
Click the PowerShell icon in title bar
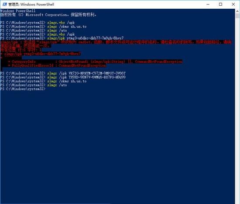pyautogui.click(x=5, y=4)
